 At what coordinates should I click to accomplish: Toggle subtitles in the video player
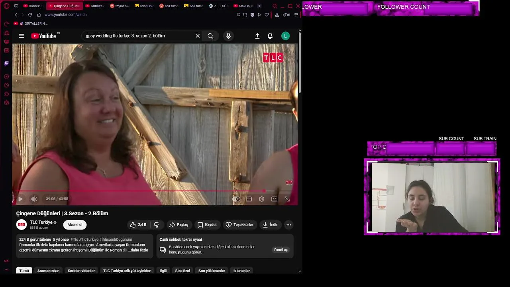point(249,199)
